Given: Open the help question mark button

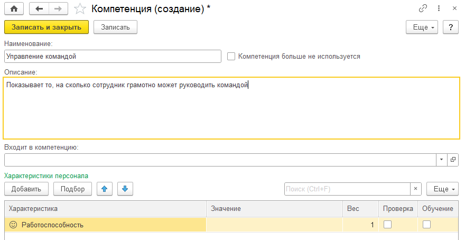Looking at the screenshot, I should (x=450, y=27).
